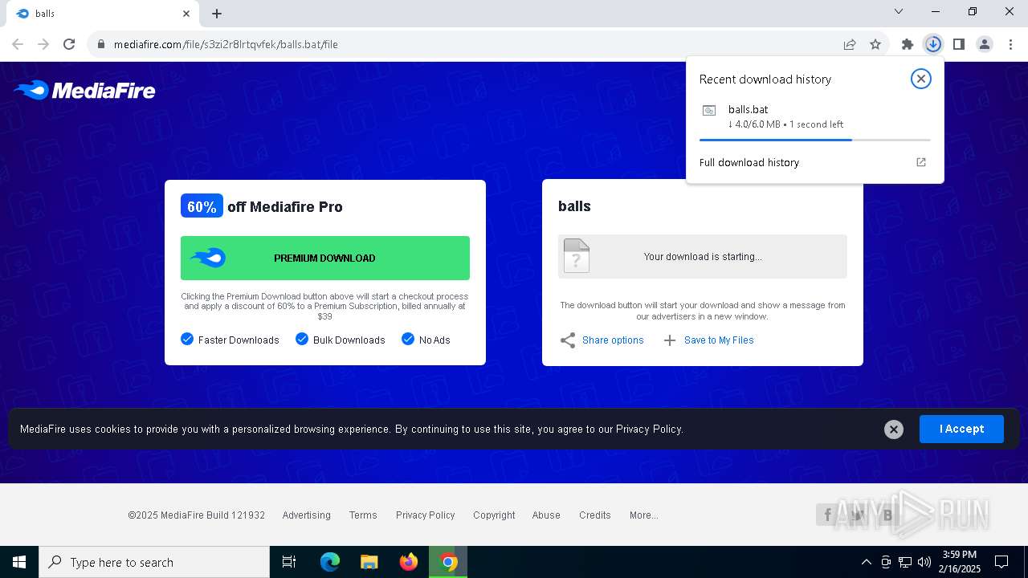Open the Chrome profile avatar
This screenshot has width=1028, height=578.
coord(985,44)
